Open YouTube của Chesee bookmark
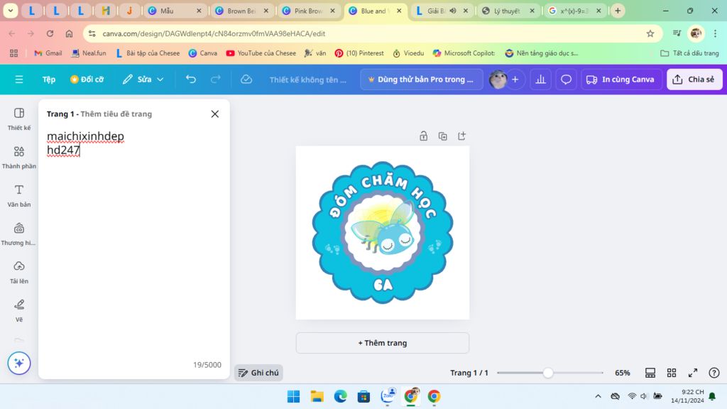This screenshot has width=727, height=409. [x=261, y=53]
